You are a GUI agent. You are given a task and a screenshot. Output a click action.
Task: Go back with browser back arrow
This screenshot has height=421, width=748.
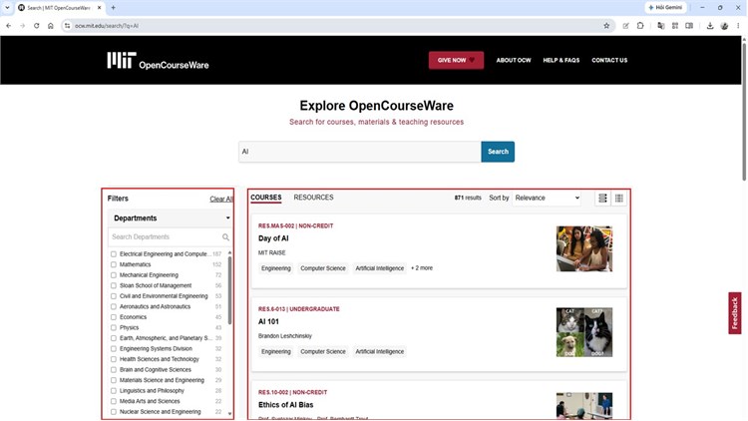(x=9, y=26)
